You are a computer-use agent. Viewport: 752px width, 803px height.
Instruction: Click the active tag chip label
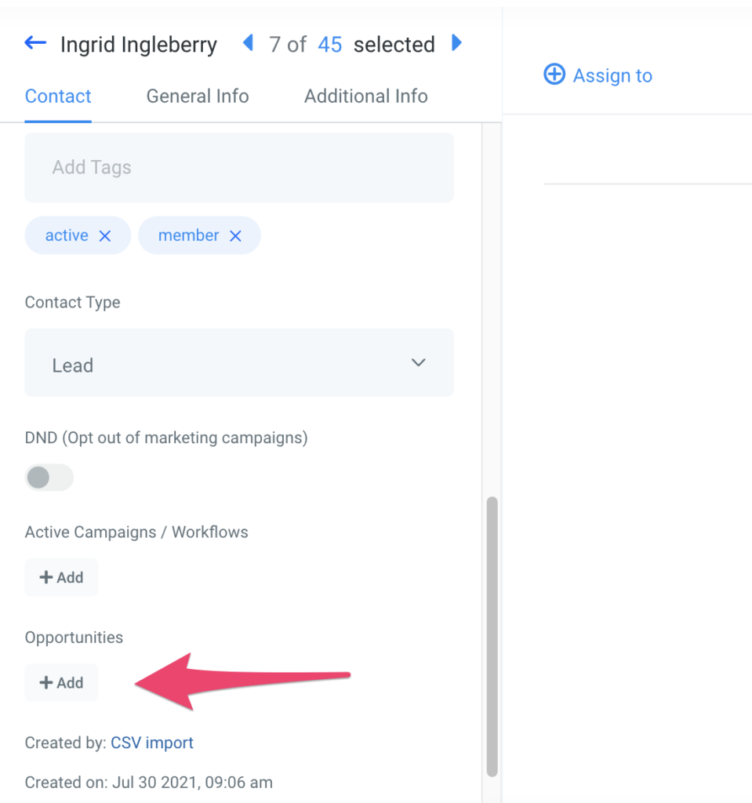[67, 235]
